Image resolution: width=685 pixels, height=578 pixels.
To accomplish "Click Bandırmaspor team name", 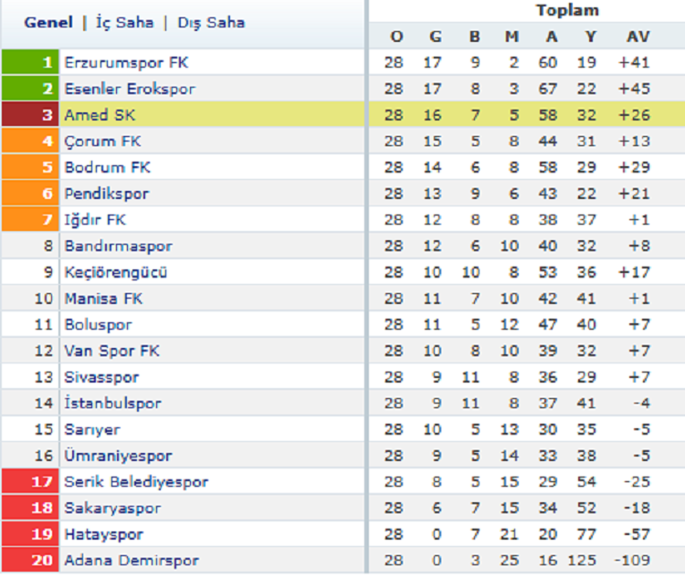I will [118, 247].
